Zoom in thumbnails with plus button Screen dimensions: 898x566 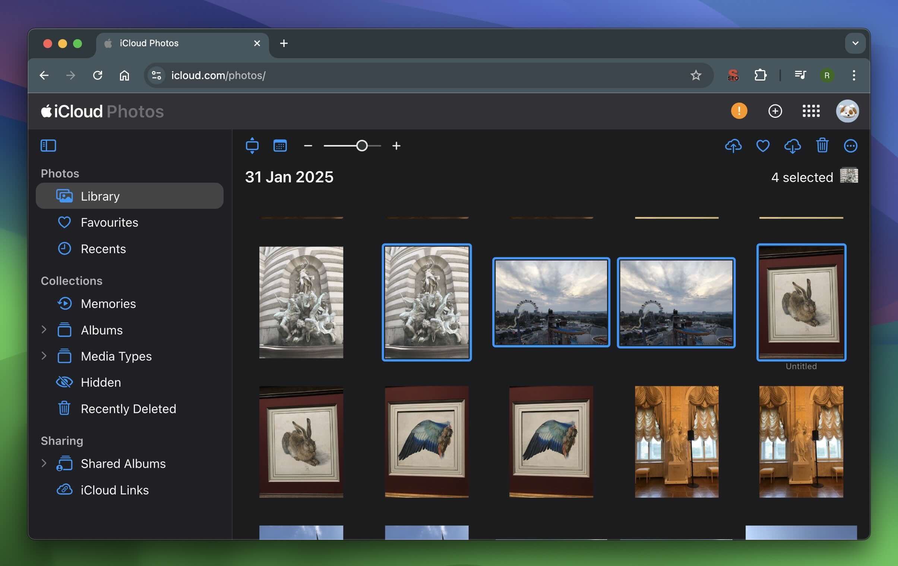click(x=396, y=145)
